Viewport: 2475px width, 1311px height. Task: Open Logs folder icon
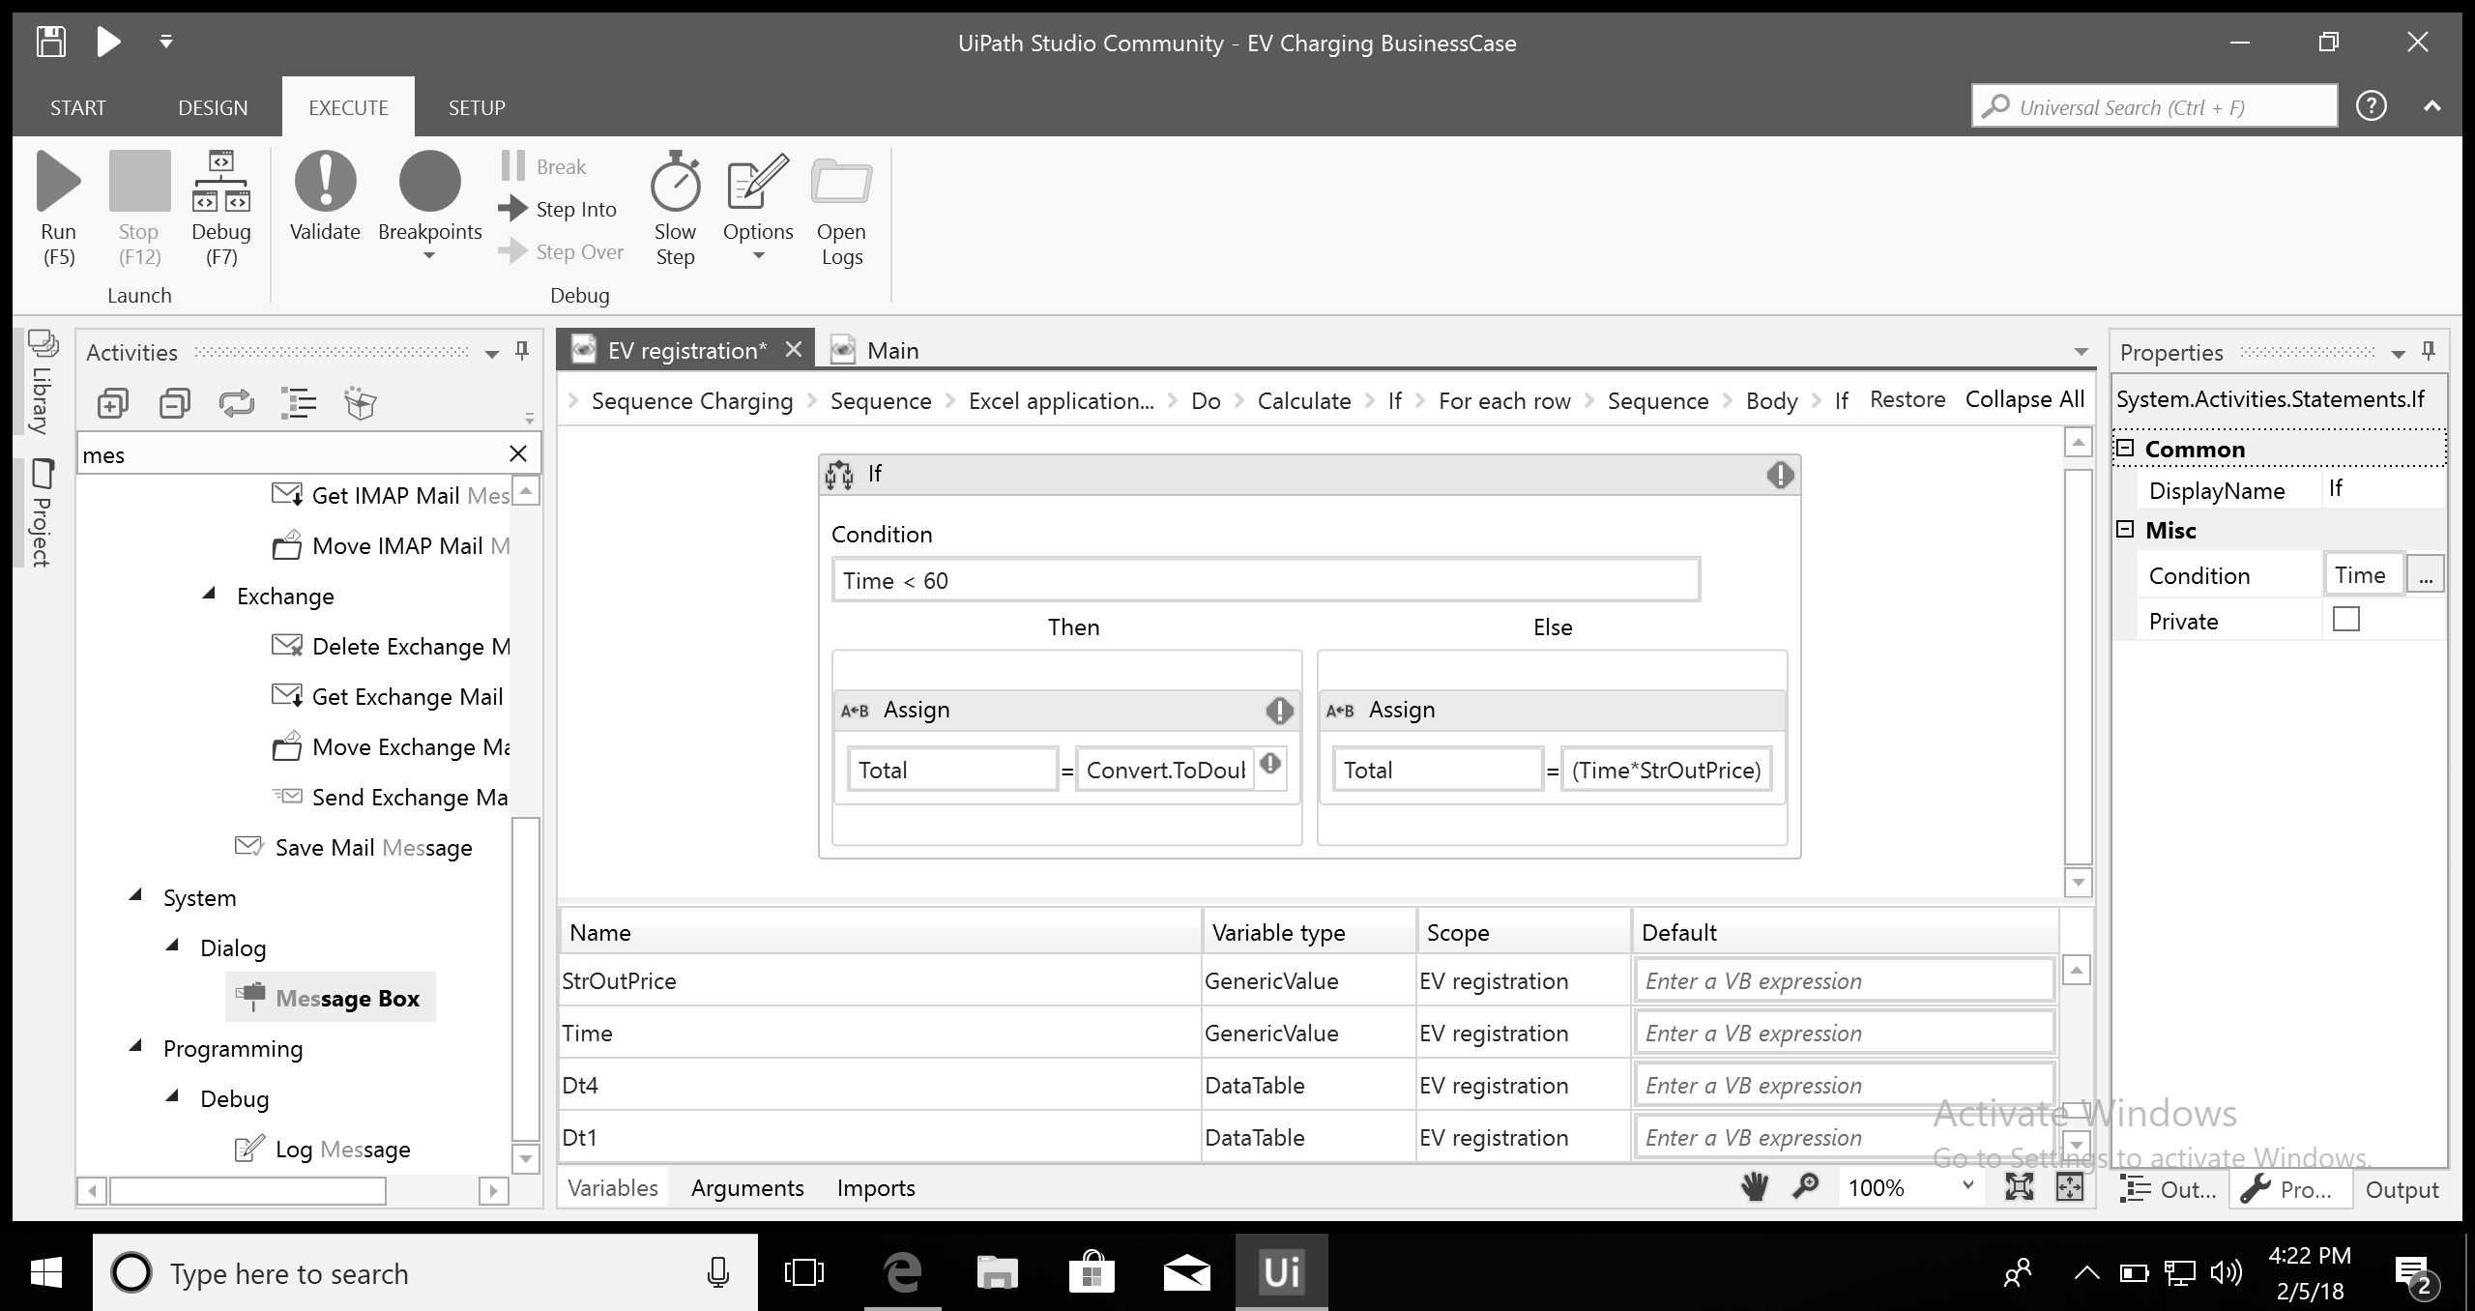tap(841, 182)
